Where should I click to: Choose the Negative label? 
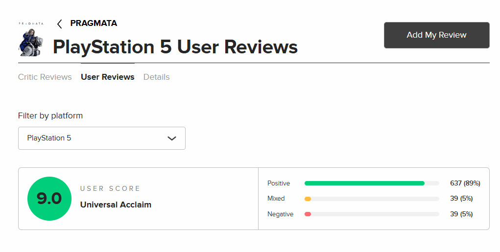click(280, 214)
